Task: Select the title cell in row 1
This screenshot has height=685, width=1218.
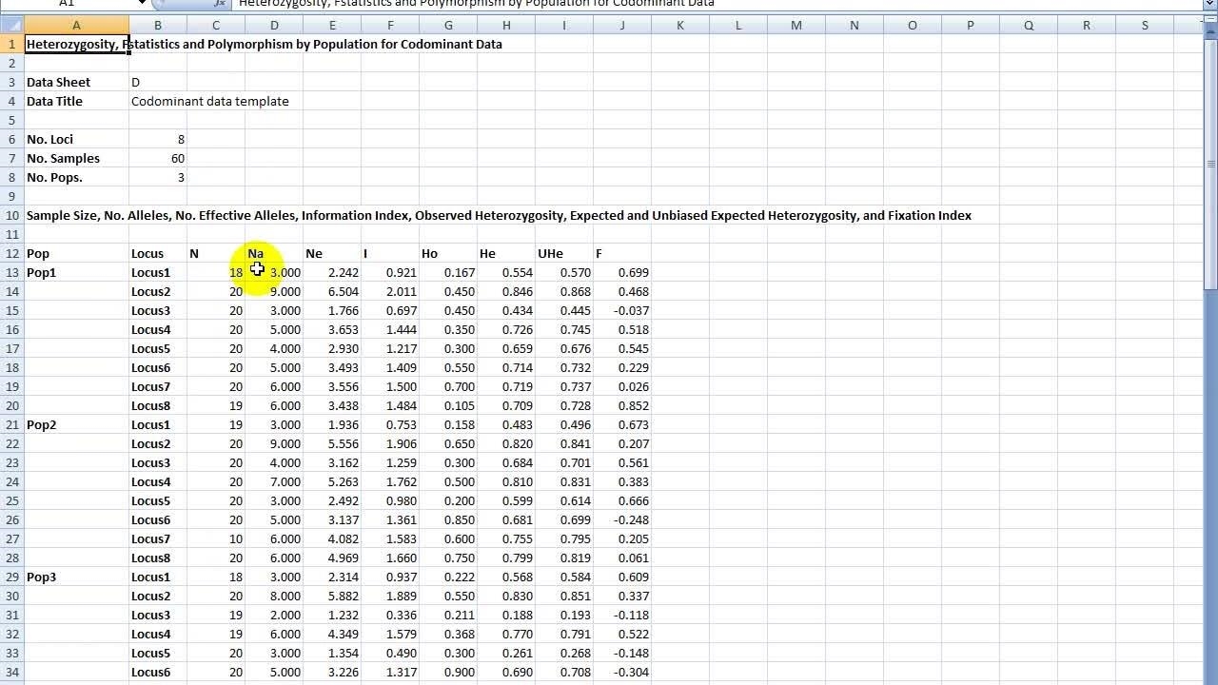Action: click(x=76, y=44)
